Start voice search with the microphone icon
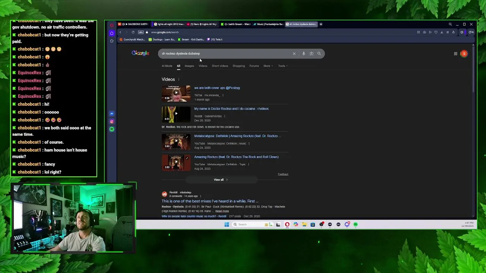Screen dimensions: 486x273 (x=304, y=53)
